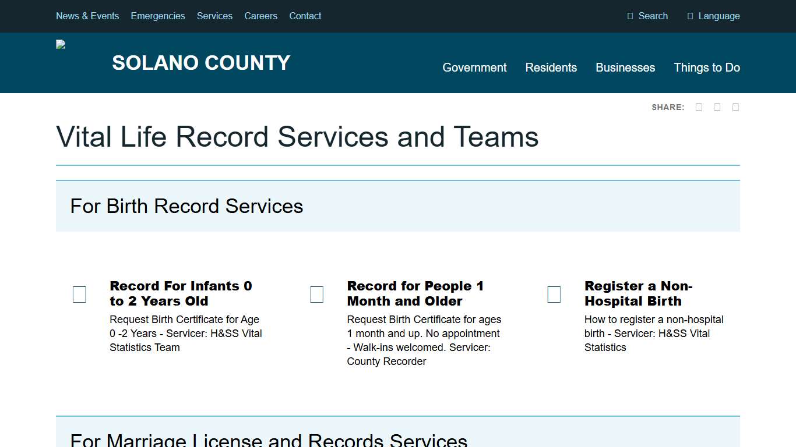Screen dimensions: 796x447
Task: Open the Careers page link
Action: [260, 16]
